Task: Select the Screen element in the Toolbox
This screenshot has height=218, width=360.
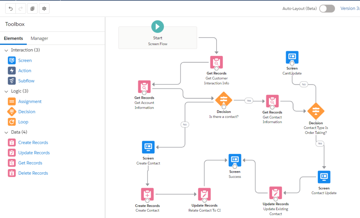Action: (x=25, y=60)
